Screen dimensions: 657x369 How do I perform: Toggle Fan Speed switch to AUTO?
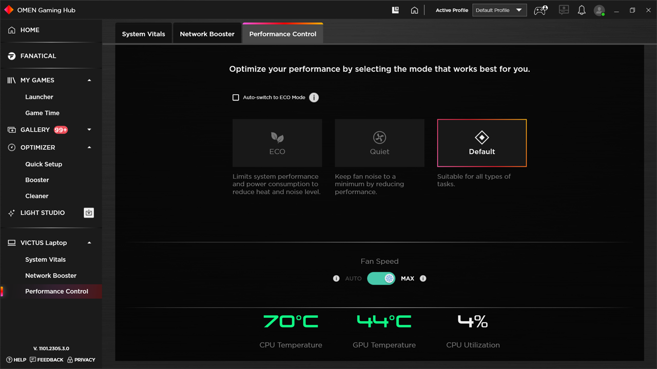[381, 278]
